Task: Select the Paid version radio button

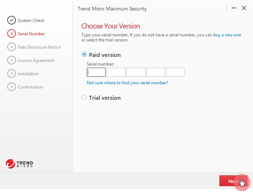Action: click(84, 54)
